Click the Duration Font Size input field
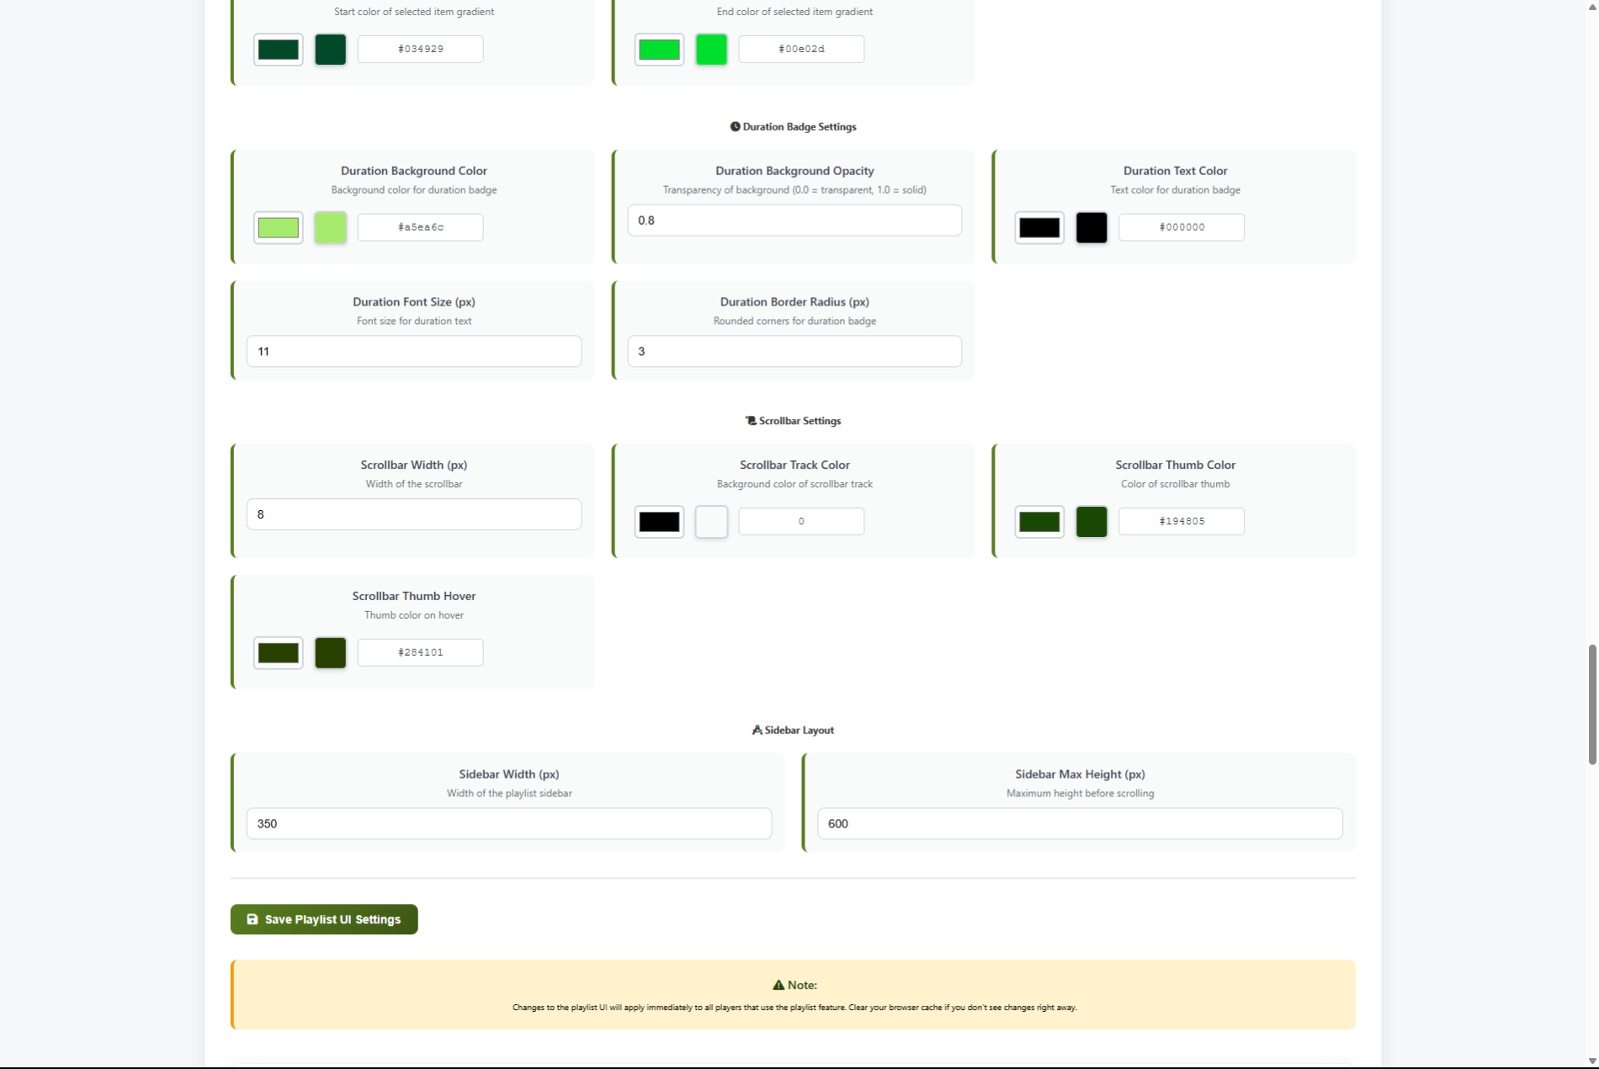The width and height of the screenshot is (1599, 1069). click(x=413, y=352)
